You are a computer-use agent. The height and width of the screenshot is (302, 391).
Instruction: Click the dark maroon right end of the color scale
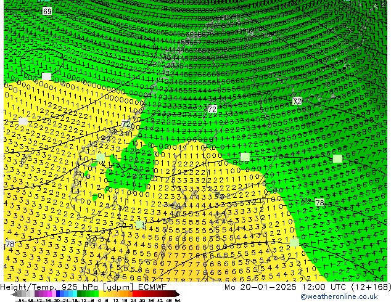(178, 294)
